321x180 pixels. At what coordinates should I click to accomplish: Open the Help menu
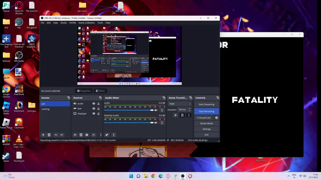[x=108, y=23]
